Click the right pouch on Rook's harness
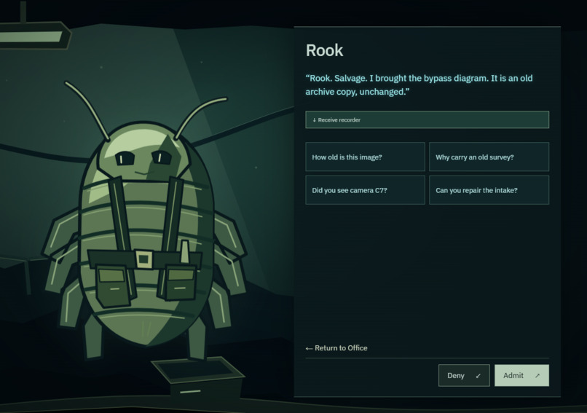 [x=181, y=282]
